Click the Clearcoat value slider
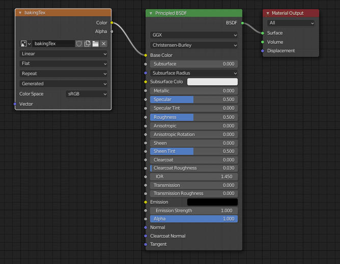 click(194, 160)
